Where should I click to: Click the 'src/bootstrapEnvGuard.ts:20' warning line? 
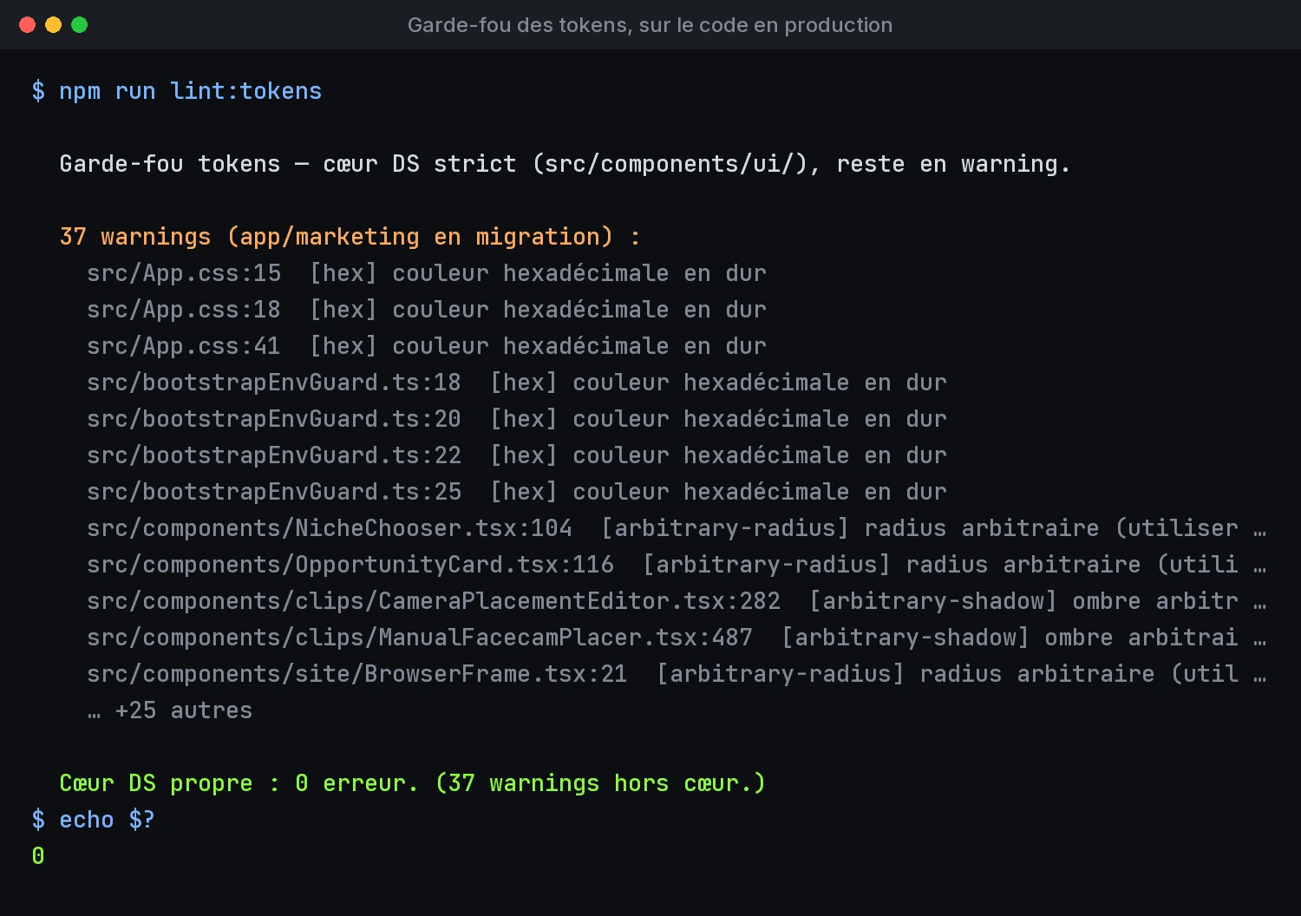click(517, 419)
